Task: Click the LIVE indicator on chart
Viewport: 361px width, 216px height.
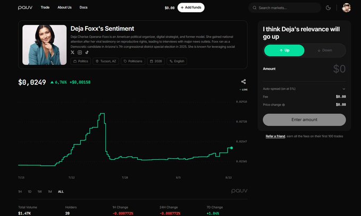Action: pyautogui.click(x=244, y=90)
